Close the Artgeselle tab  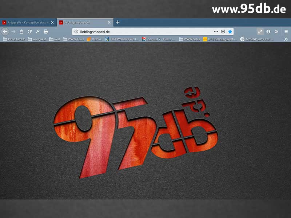tap(52, 23)
